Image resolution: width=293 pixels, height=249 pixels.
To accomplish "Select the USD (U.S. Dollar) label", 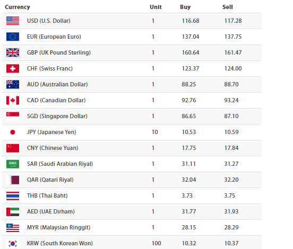I will [49, 21].
